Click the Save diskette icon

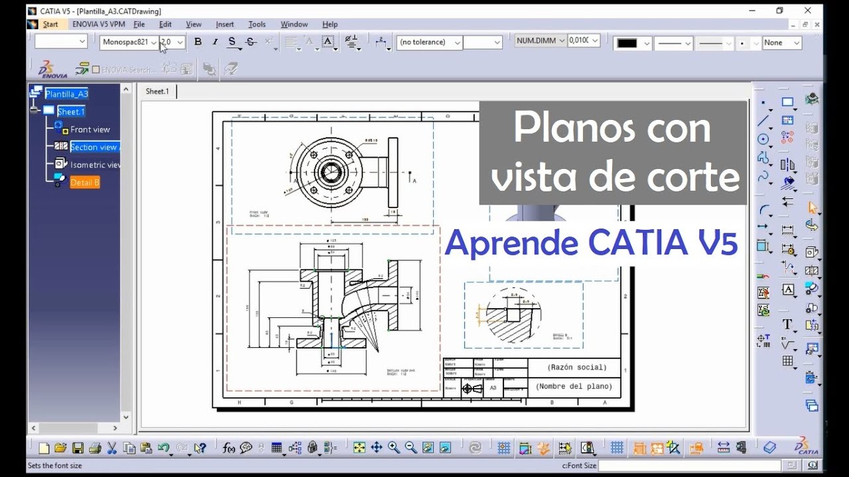click(78, 448)
